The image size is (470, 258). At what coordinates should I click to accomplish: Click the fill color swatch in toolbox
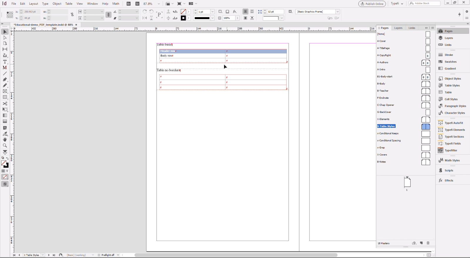(4, 163)
